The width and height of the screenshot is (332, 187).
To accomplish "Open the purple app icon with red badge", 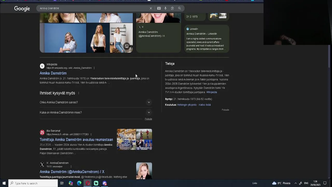I will [105, 183].
